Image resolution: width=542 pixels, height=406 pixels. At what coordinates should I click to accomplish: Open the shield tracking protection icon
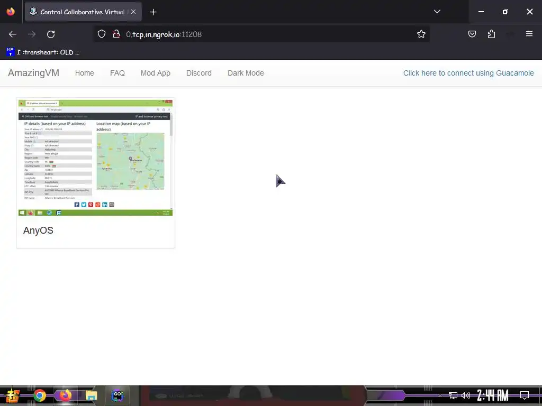(x=101, y=34)
